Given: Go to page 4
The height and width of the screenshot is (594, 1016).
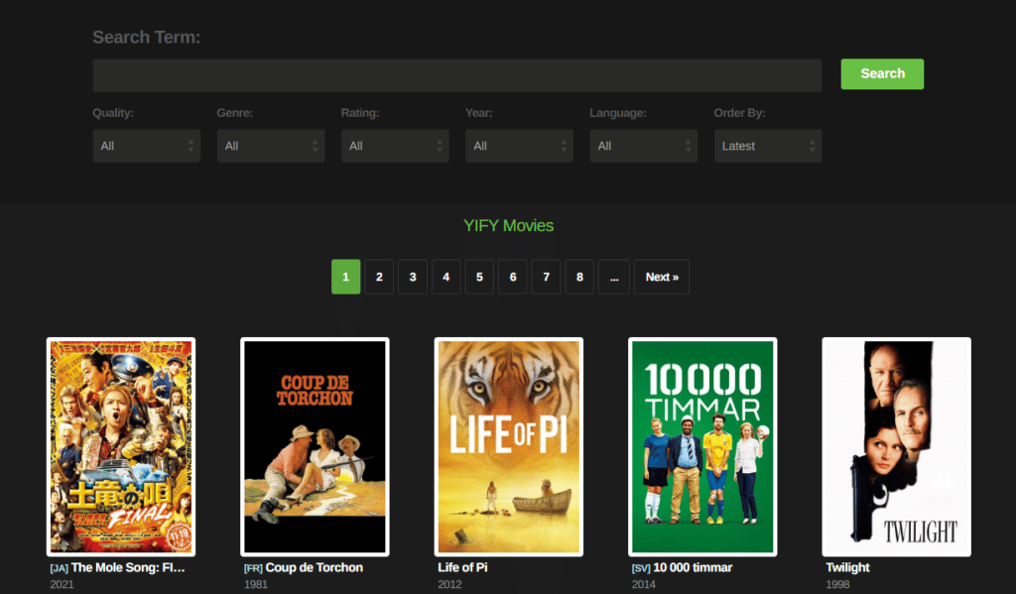Looking at the screenshot, I should (445, 277).
